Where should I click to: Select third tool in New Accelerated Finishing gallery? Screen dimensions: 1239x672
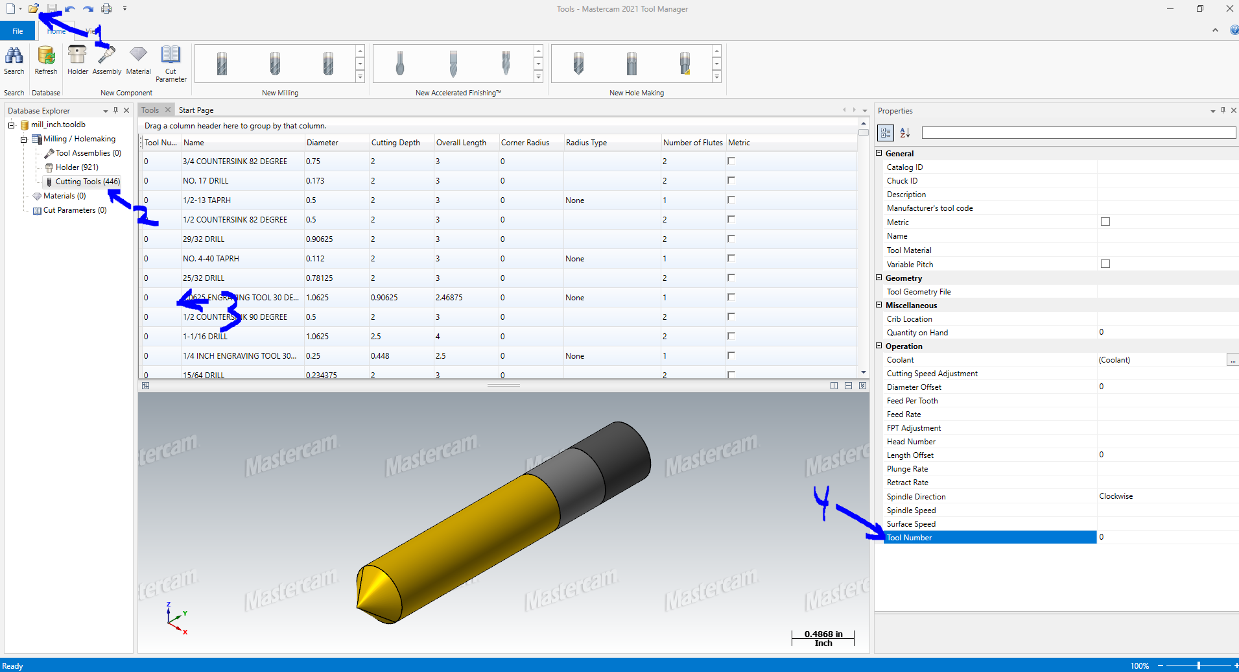point(506,64)
